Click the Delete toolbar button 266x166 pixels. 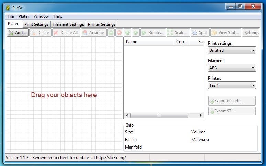click(x=40, y=33)
